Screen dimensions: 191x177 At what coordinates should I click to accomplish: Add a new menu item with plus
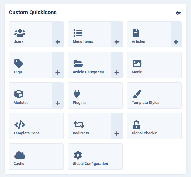click(x=117, y=42)
